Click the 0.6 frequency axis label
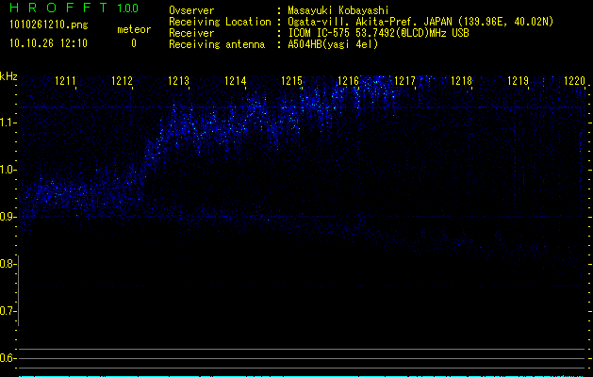 point(8,358)
